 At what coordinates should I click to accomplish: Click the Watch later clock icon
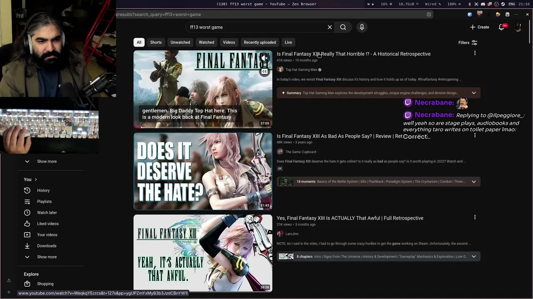27,213
